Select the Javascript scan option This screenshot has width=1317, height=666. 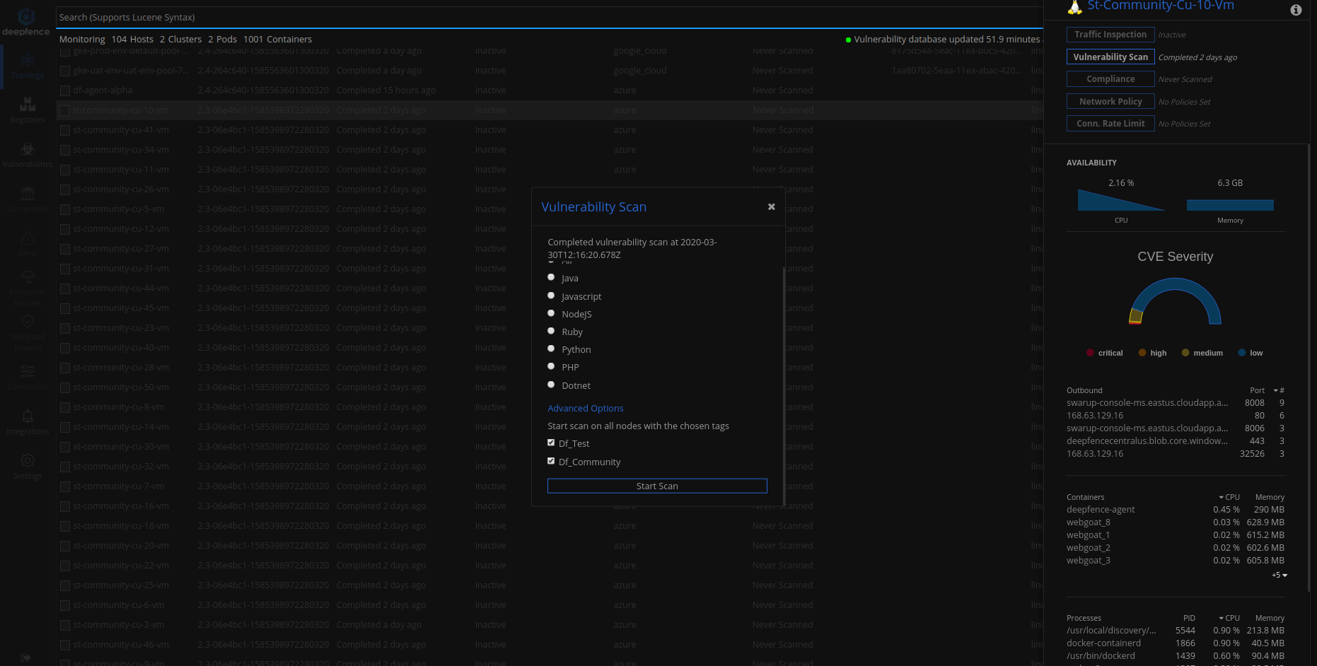(x=551, y=296)
